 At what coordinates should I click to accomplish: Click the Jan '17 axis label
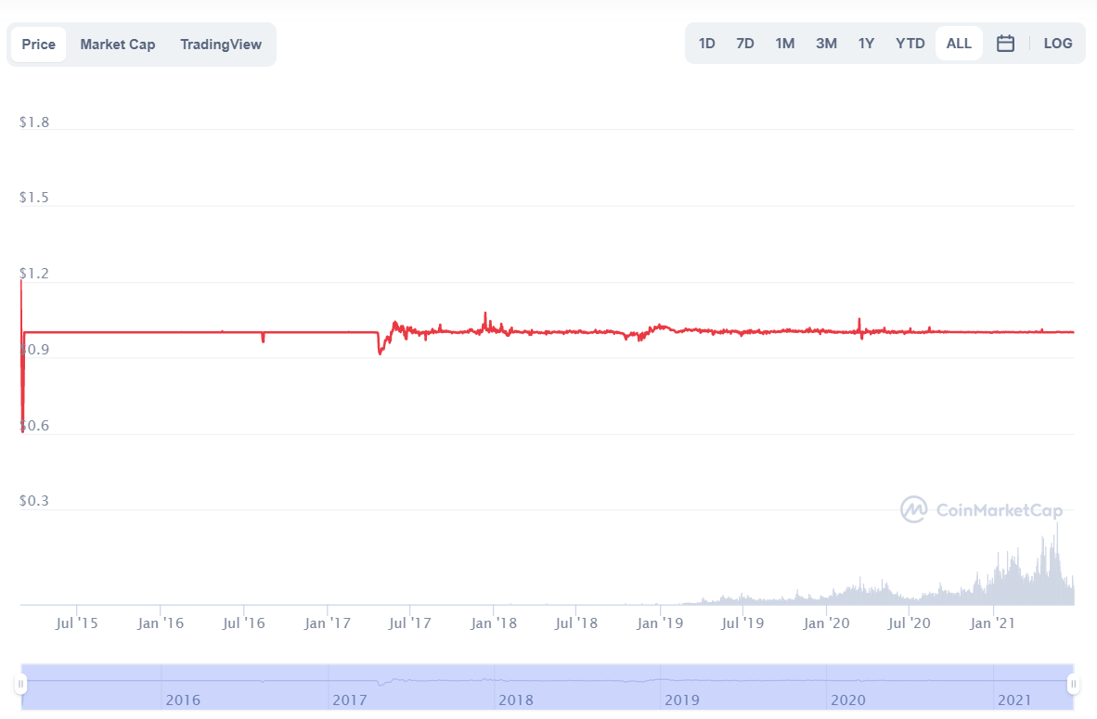point(328,623)
